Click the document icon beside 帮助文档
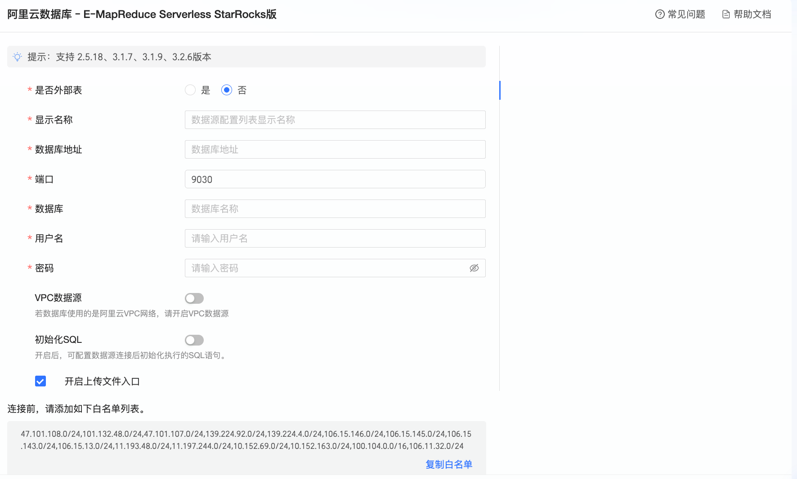Viewport: 797px width, 479px height. [726, 14]
